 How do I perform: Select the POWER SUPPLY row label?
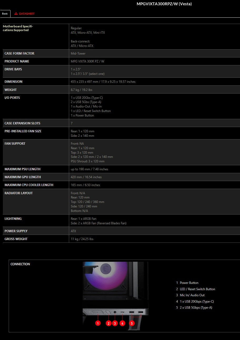[16, 231]
